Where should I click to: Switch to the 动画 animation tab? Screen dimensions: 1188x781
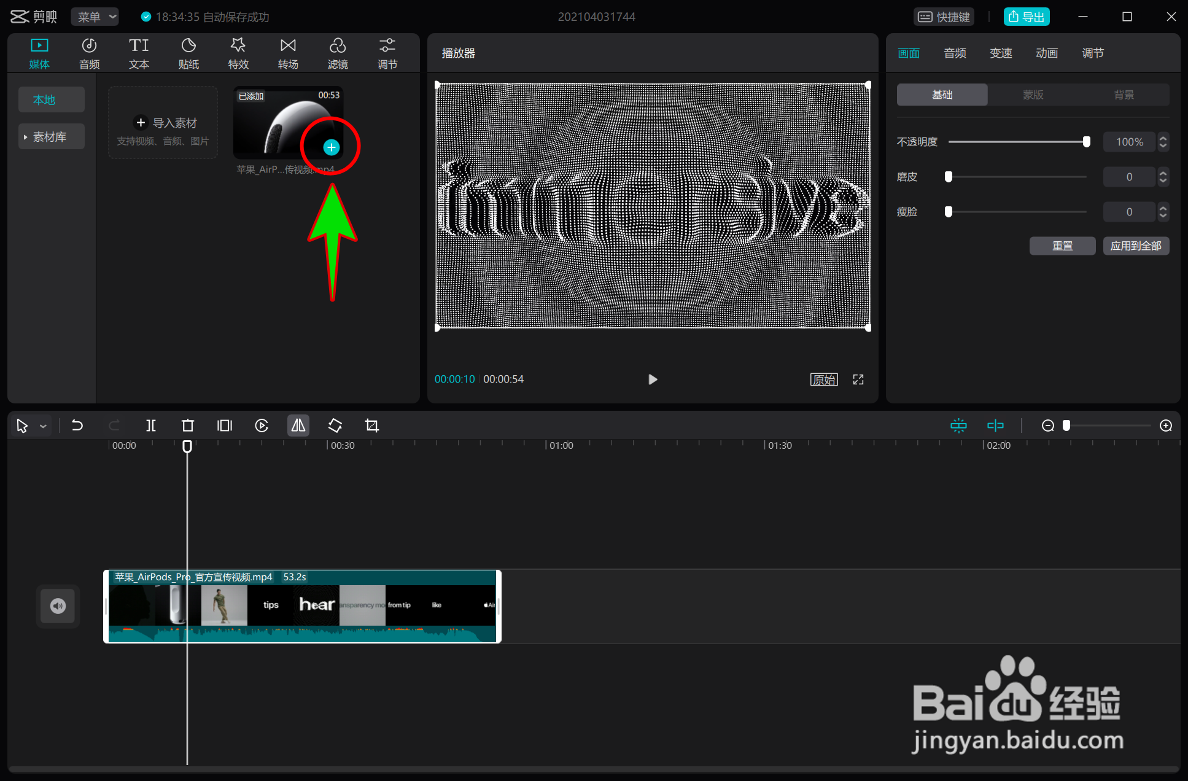1047,53
